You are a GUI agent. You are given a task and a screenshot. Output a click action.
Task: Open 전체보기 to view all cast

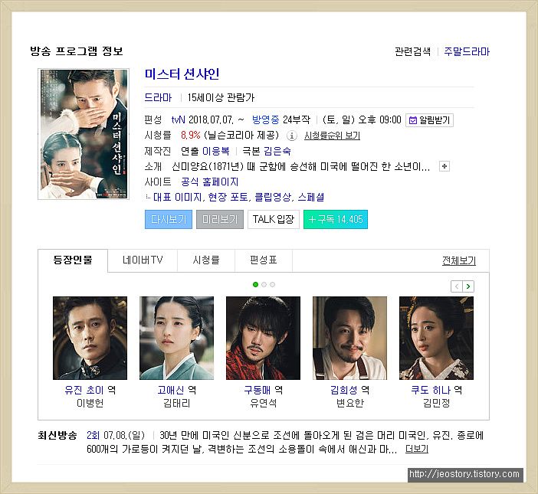coord(459,261)
